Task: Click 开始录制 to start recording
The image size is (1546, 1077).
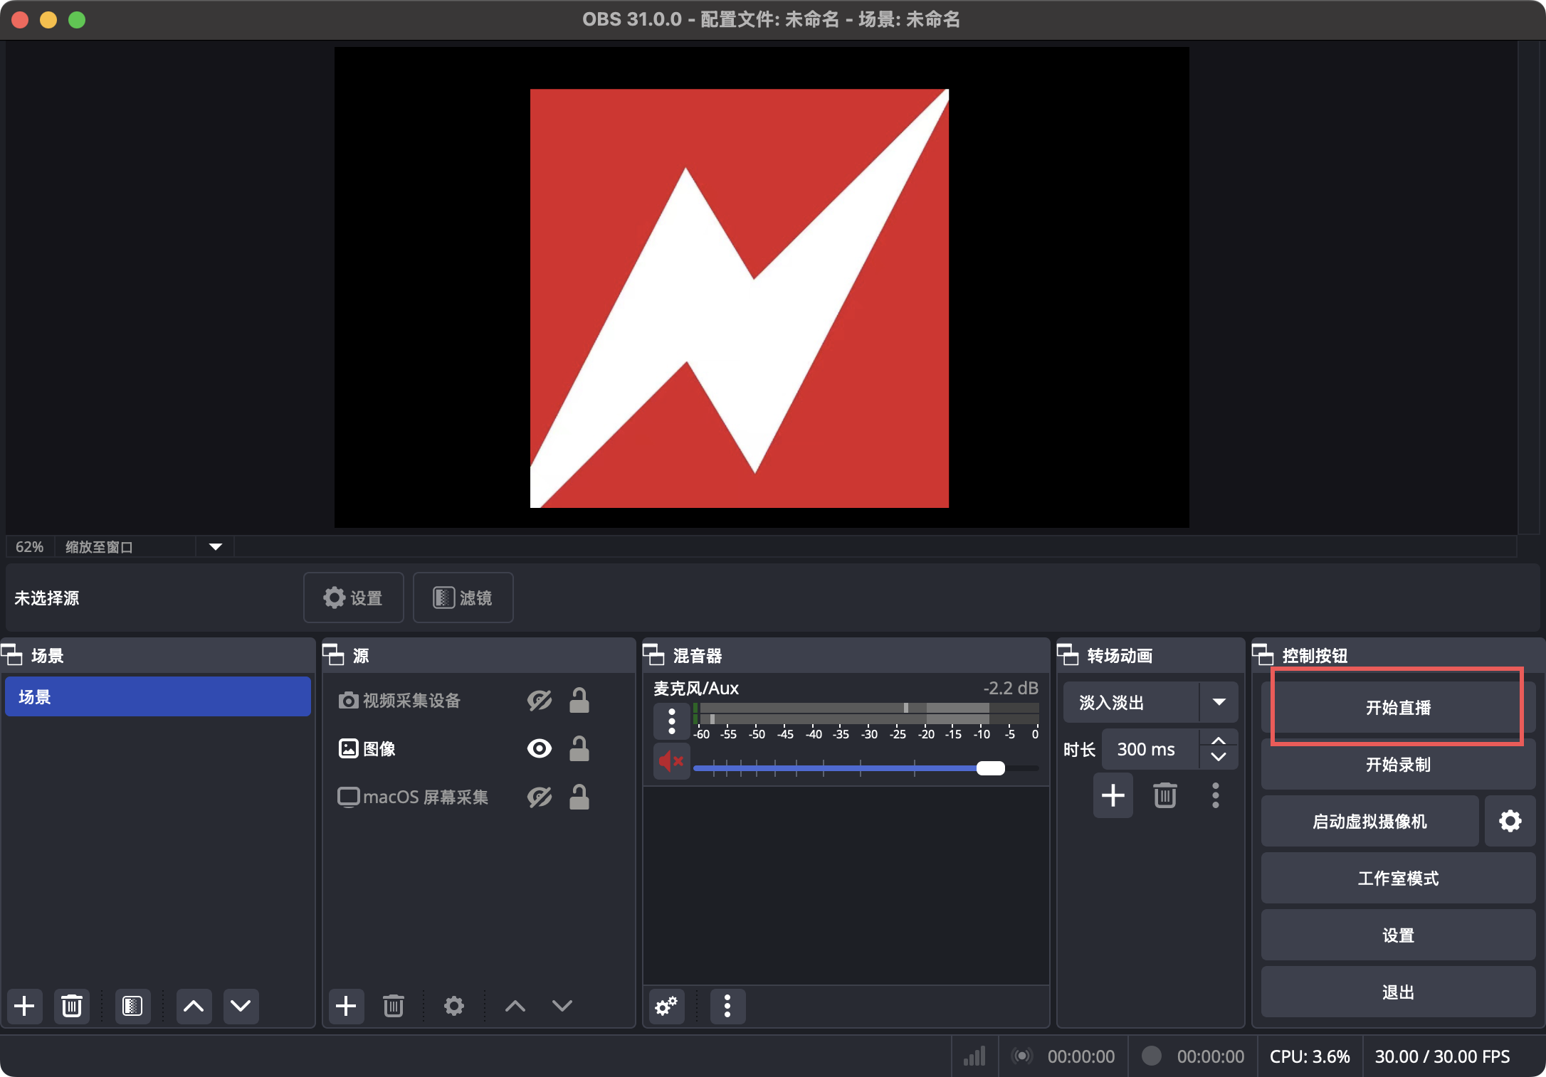Action: (1398, 764)
